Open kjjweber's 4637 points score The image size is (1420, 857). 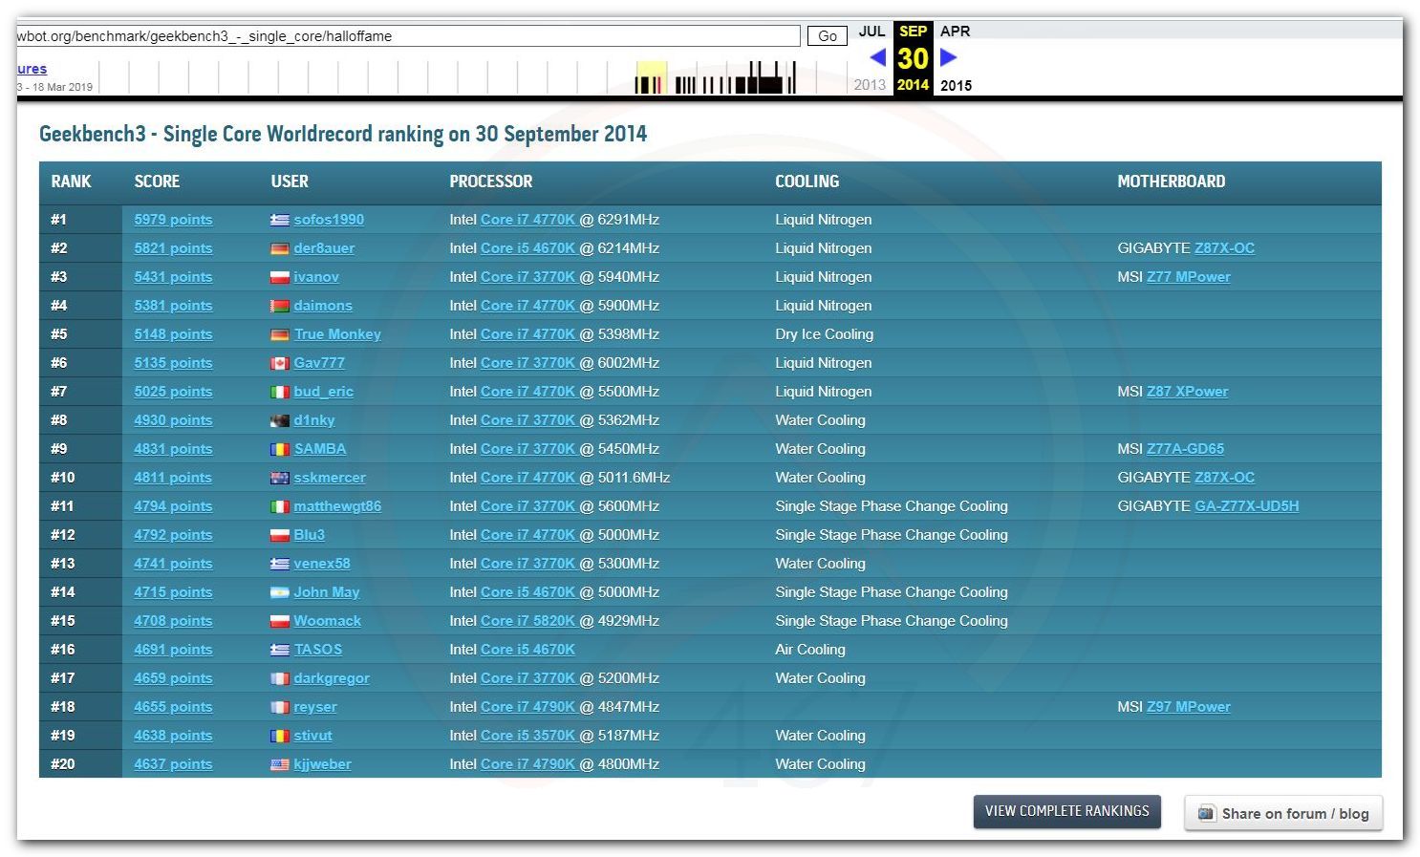point(173,764)
